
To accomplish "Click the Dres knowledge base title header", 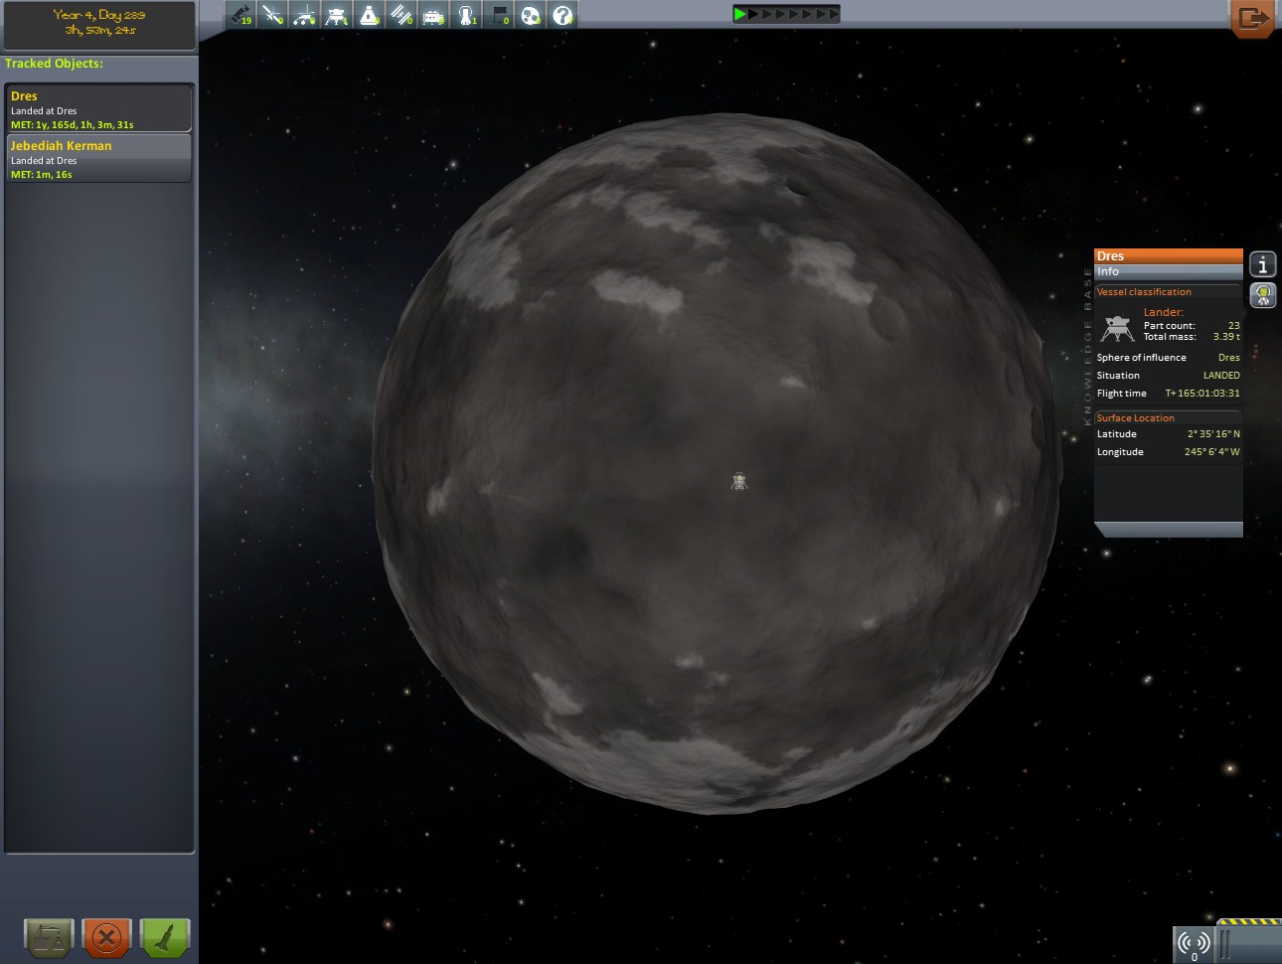I will [1169, 255].
